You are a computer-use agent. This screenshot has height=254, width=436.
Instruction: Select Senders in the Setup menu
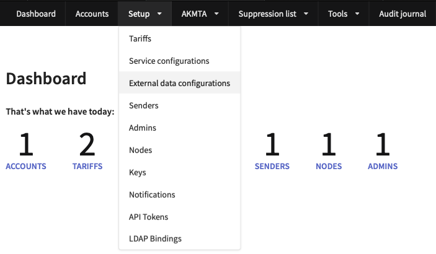[x=143, y=105]
